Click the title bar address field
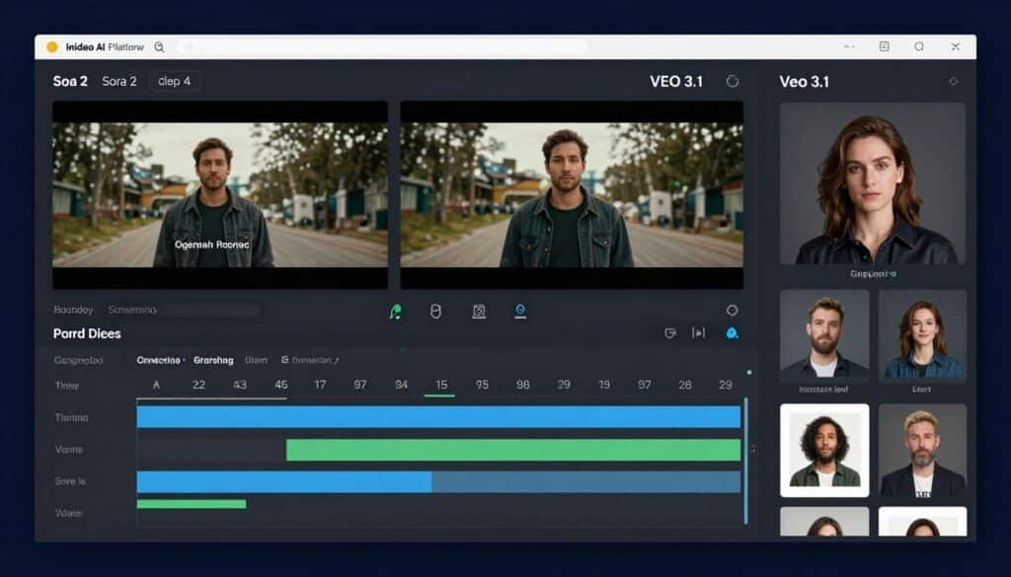The width and height of the screenshot is (1011, 577). [384, 47]
